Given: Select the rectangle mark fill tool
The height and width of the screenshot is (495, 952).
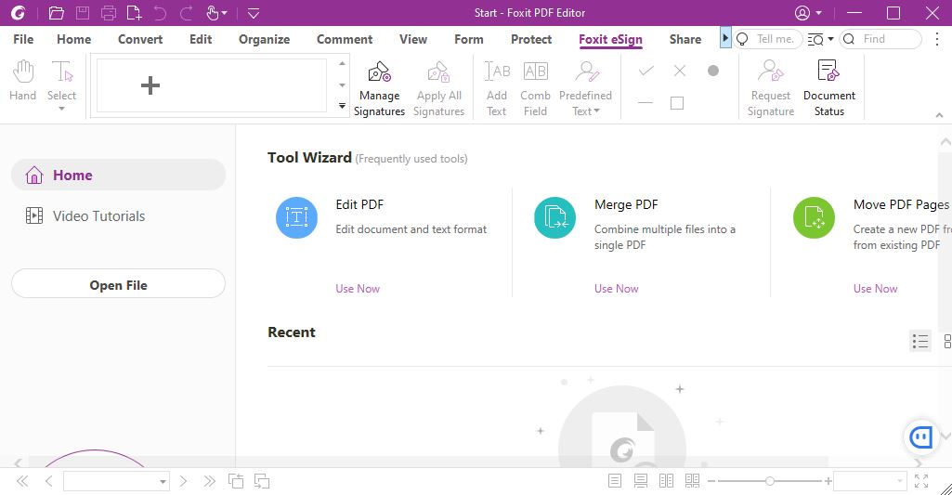Looking at the screenshot, I should coord(677,103).
